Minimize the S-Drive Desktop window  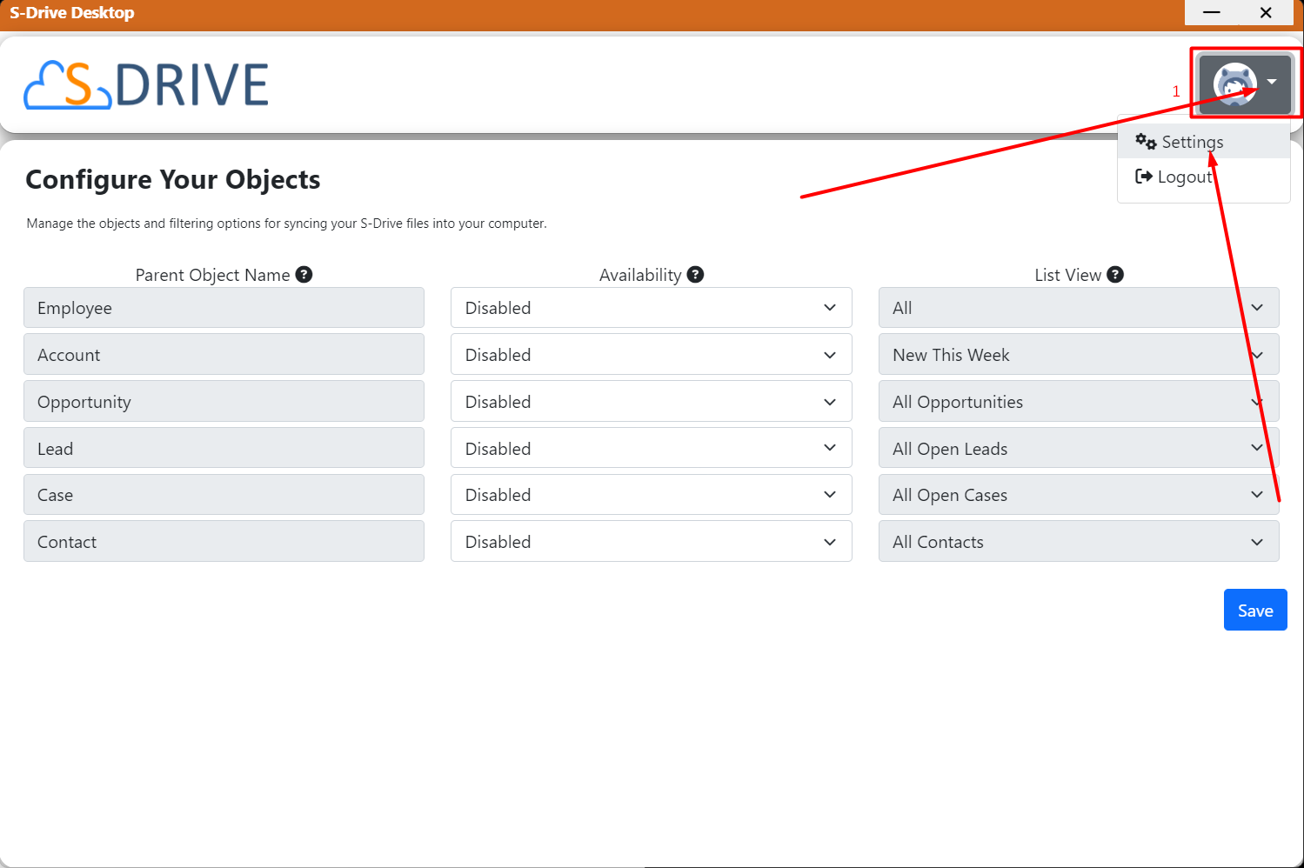coord(1211,12)
